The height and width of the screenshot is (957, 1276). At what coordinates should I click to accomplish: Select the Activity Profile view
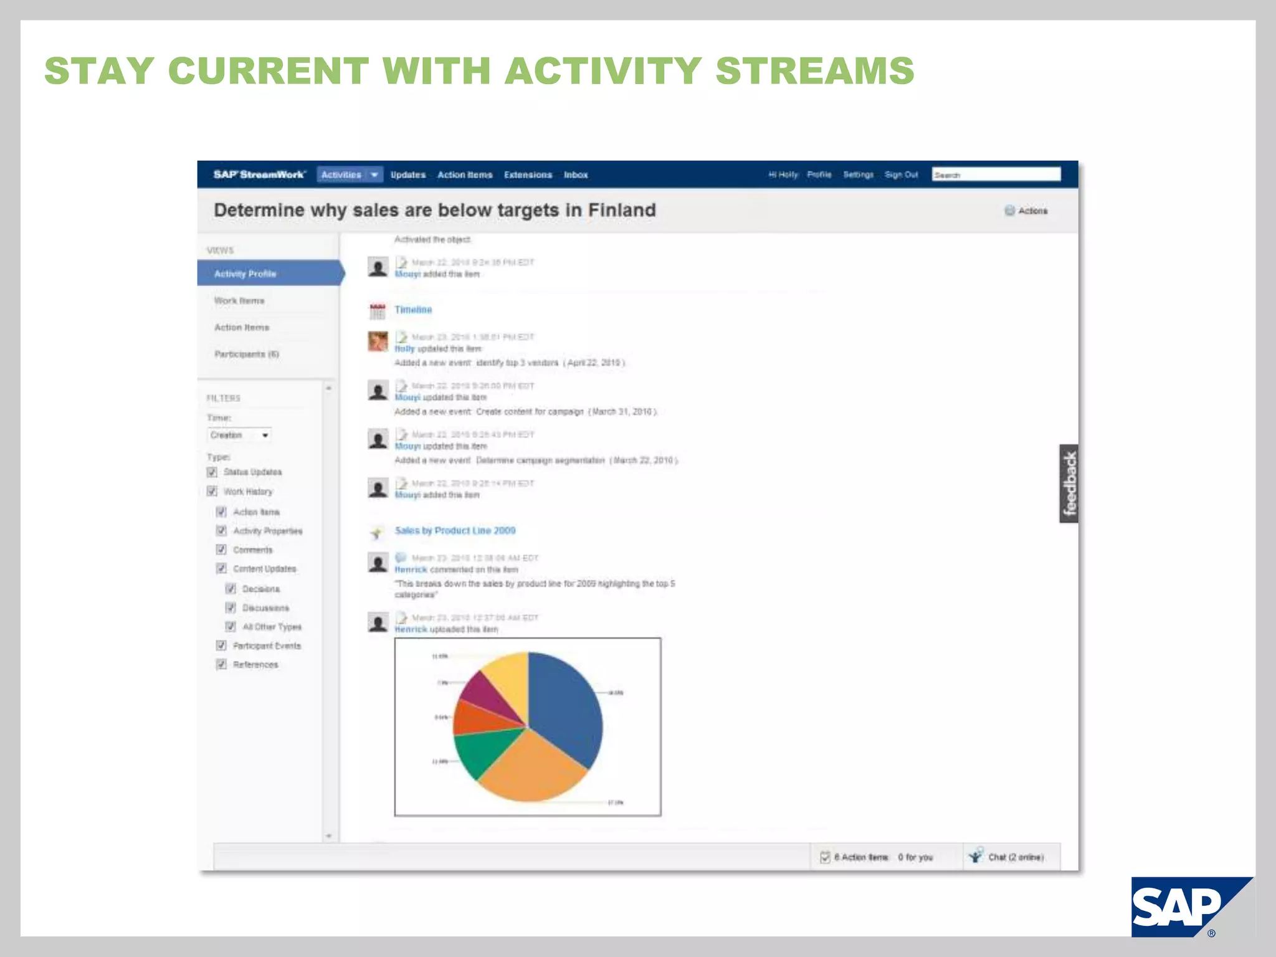coord(270,274)
